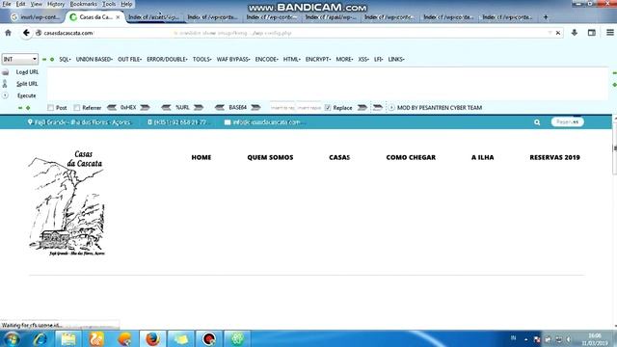Expand the LFI dropdown
617x347 pixels.
[x=378, y=59]
